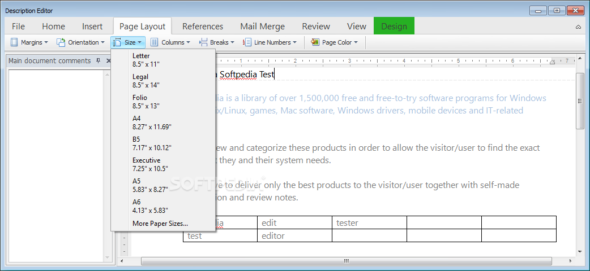The height and width of the screenshot is (271, 590).
Task: Collapse the Size dropdown button
Action: pos(128,42)
